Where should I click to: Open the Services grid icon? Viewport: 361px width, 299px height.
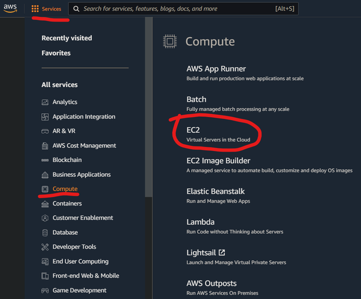[35, 9]
